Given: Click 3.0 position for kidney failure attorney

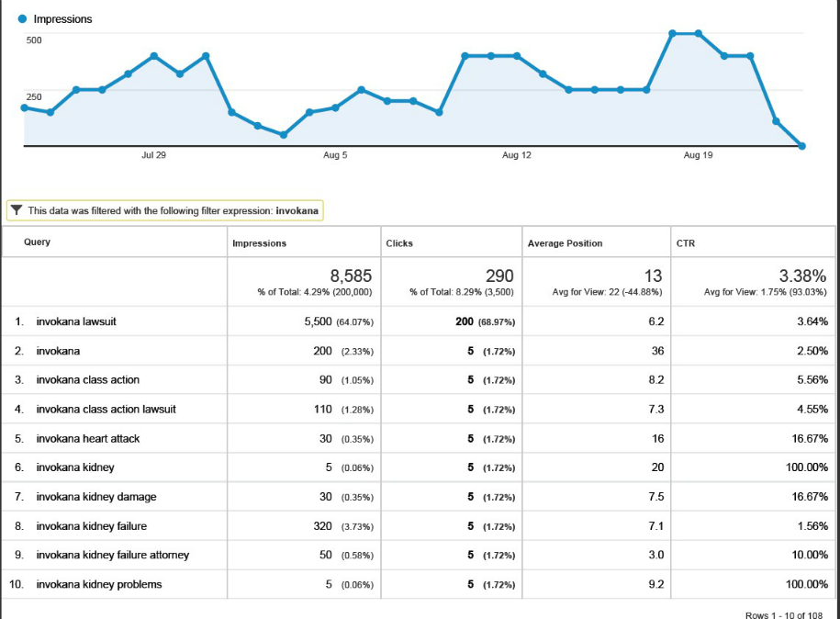Looking at the screenshot, I should (655, 556).
